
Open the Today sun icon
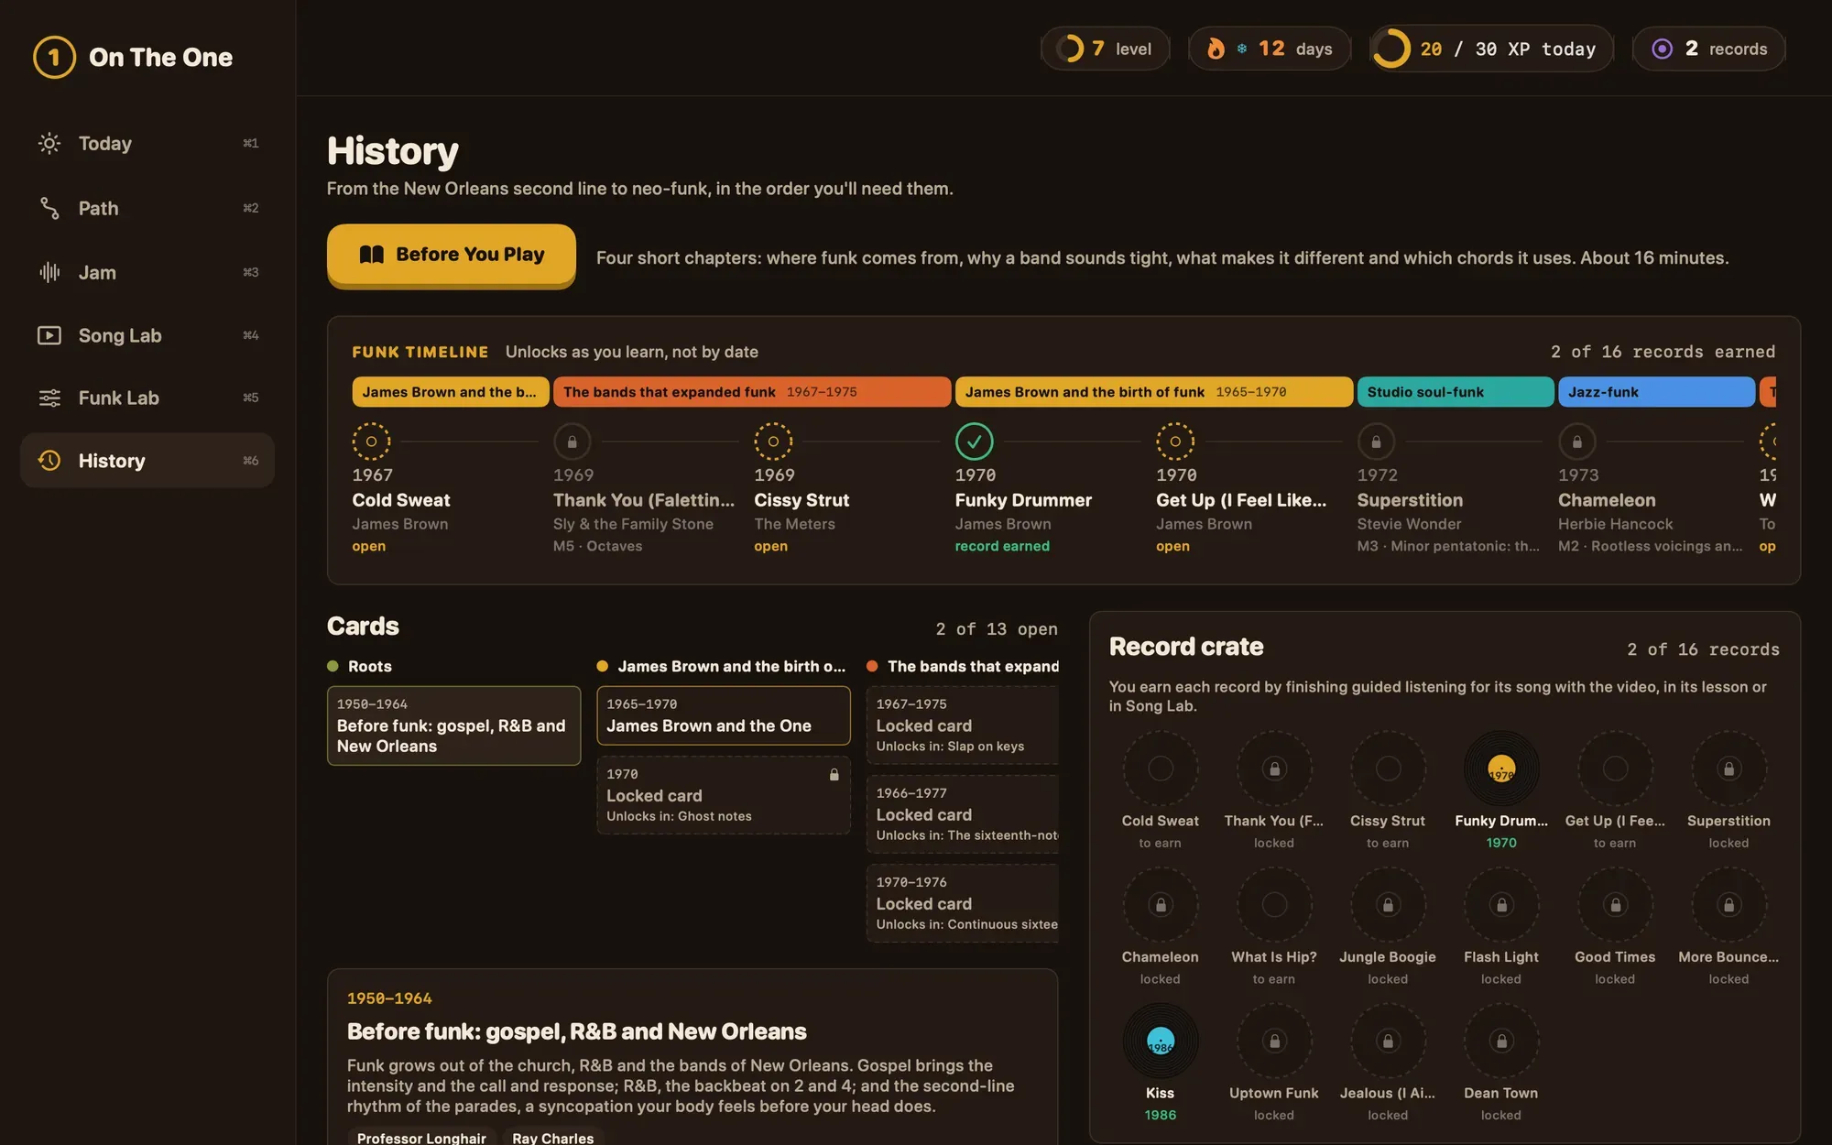pyautogui.click(x=49, y=143)
